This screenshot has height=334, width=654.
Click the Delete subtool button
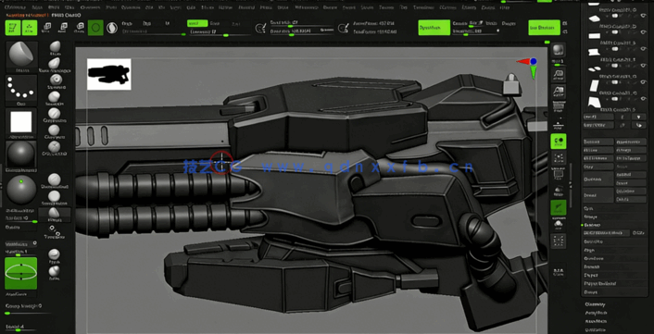tap(598, 195)
